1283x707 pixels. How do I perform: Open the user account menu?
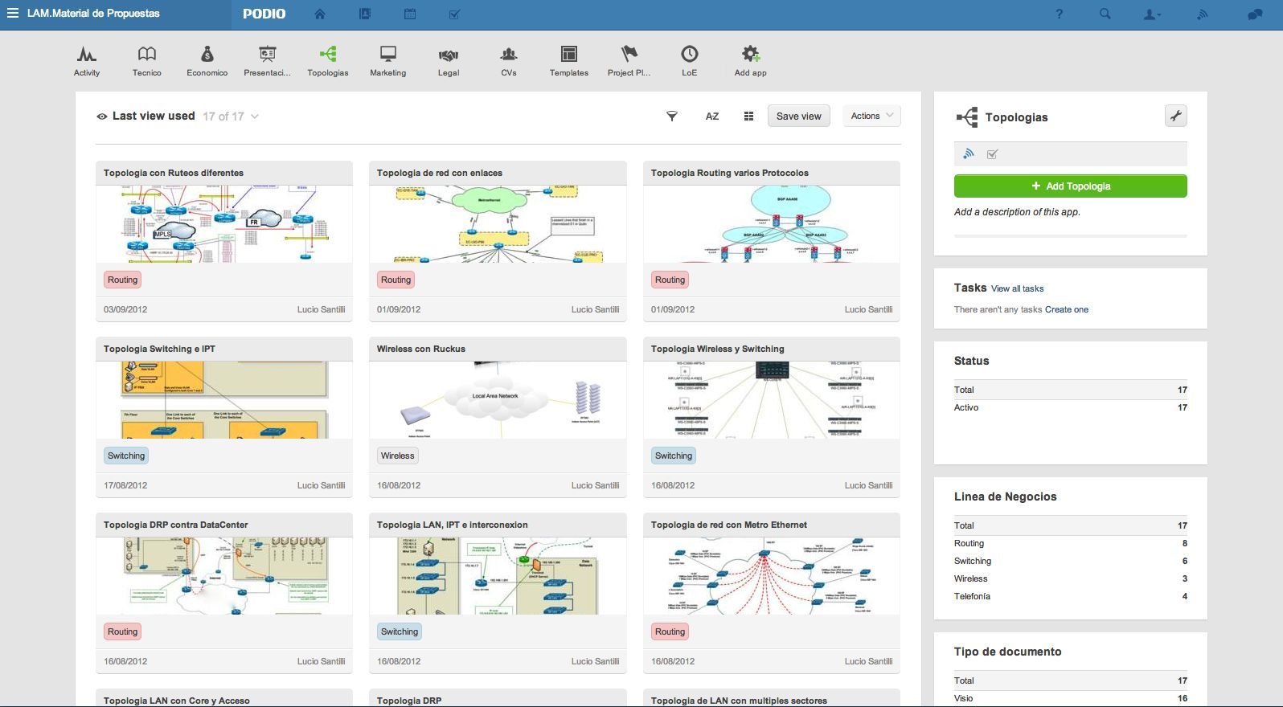[x=1152, y=14]
